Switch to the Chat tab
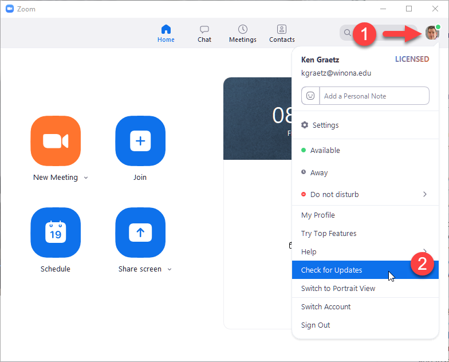449x362 pixels. click(x=204, y=34)
